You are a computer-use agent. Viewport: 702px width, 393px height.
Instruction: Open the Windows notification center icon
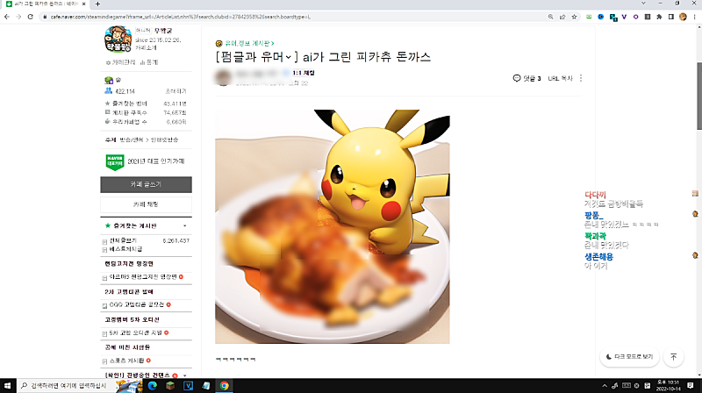691,385
